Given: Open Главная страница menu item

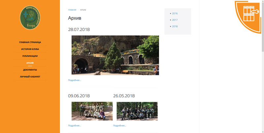Looking at the screenshot, I should tap(30, 42).
